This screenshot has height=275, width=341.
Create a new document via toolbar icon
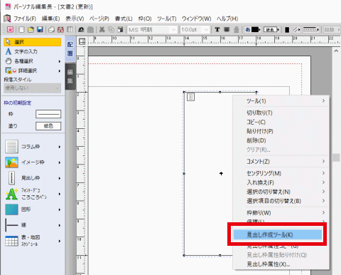point(21,30)
